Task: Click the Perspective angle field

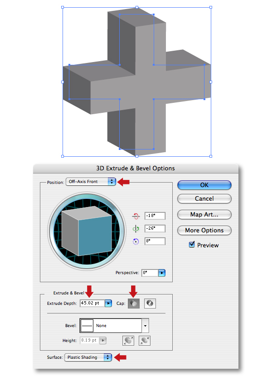Action: 150,273
